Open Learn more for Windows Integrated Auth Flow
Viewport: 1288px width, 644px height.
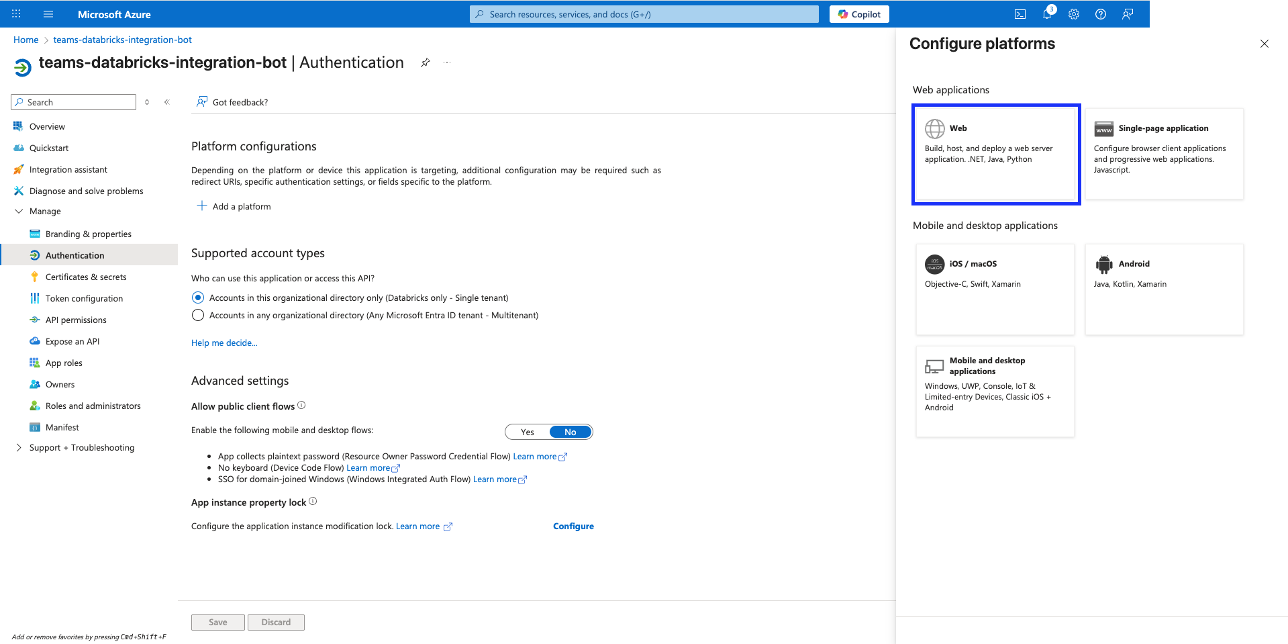click(x=500, y=479)
